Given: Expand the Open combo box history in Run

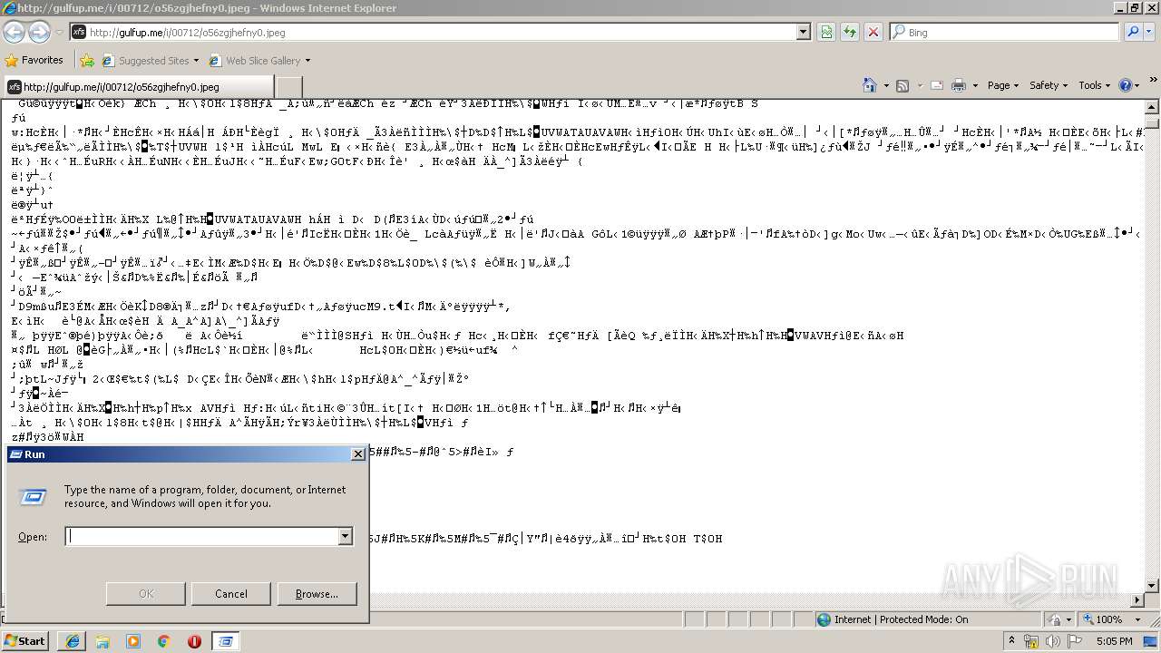Looking at the screenshot, I should pyautogui.click(x=345, y=537).
